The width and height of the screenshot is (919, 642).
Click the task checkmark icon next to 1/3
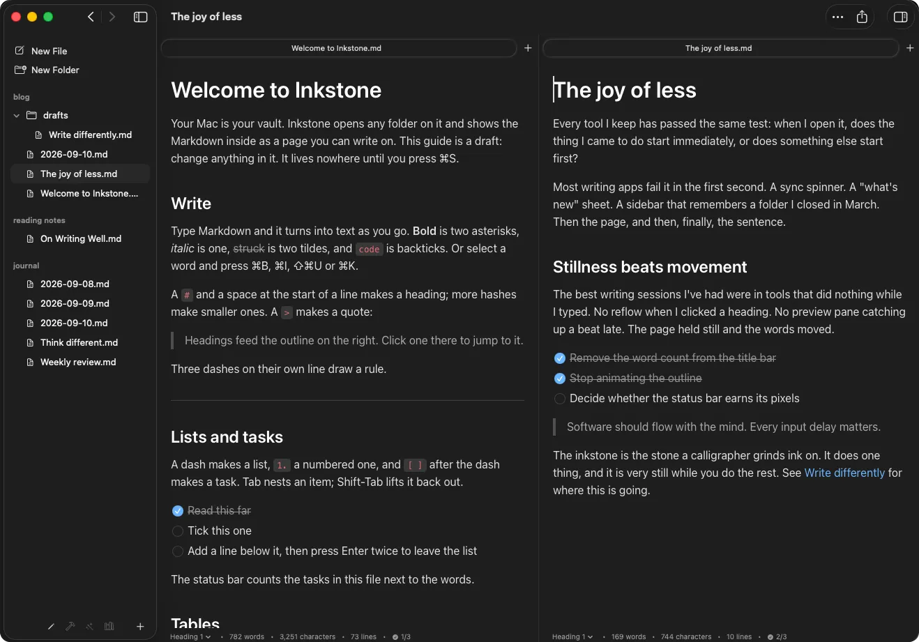pos(395,636)
